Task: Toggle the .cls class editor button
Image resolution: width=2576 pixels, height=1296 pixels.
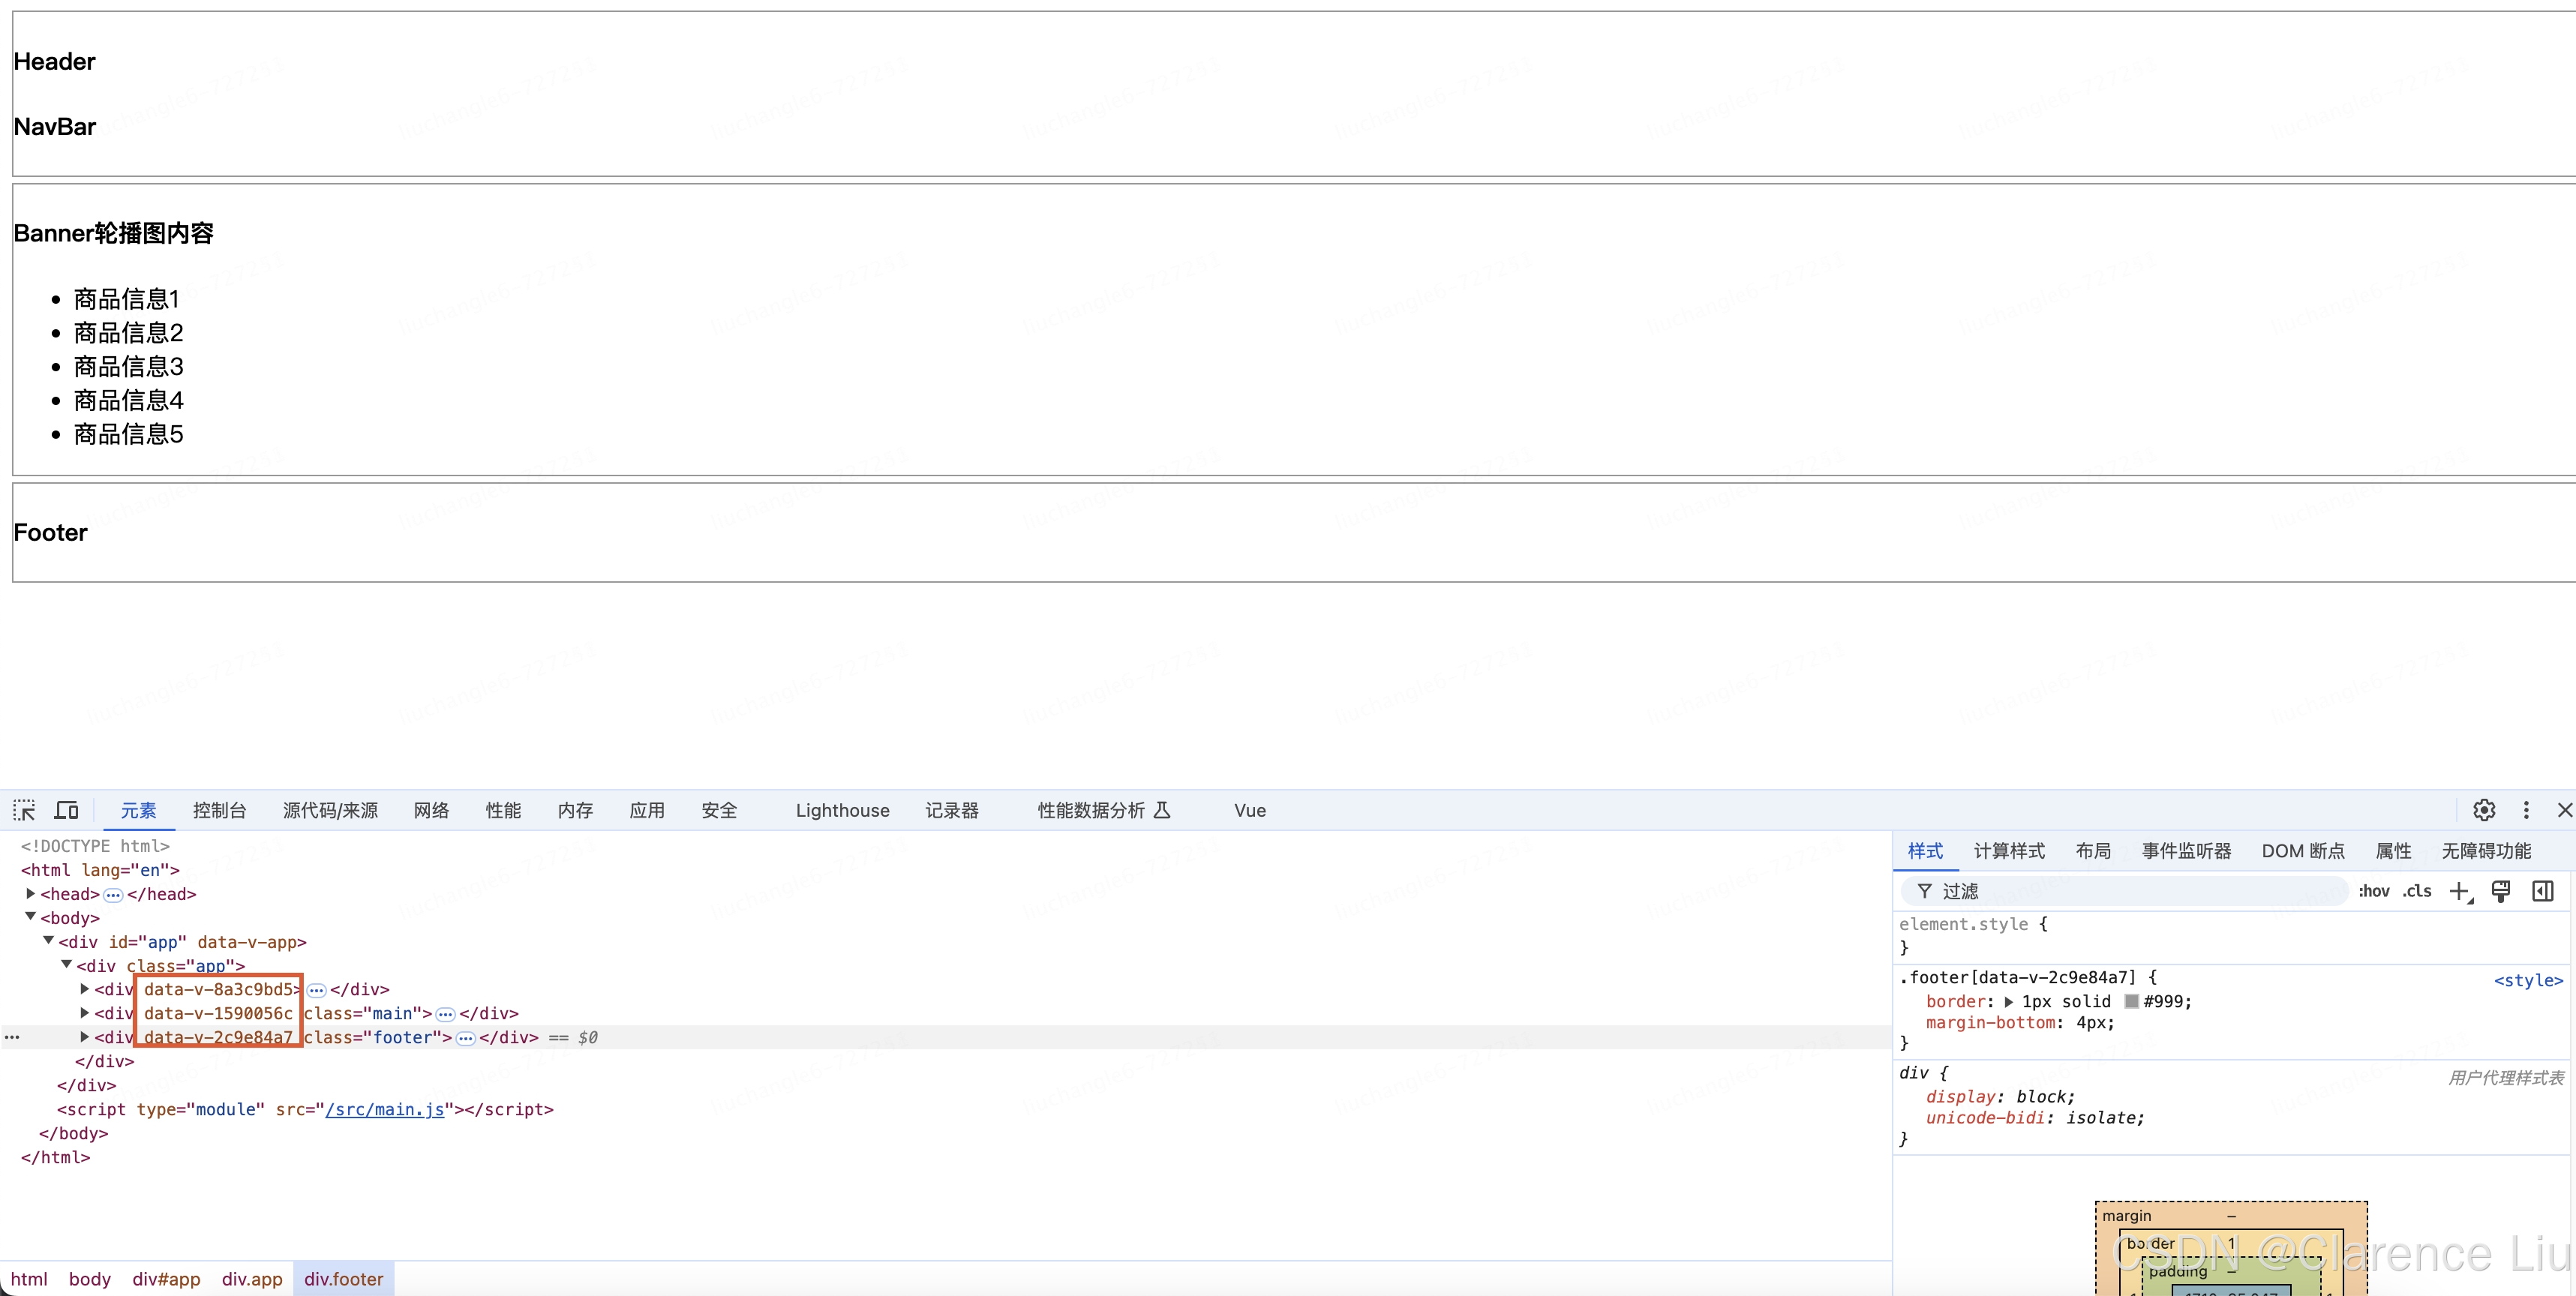Action: click(x=2417, y=891)
